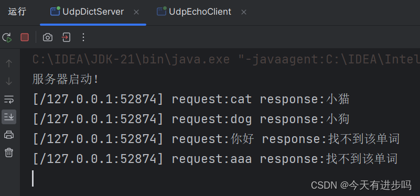Viewport: 420px width, 196px height.
Task: Click the java.exe command line path
Action: (226, 60)
